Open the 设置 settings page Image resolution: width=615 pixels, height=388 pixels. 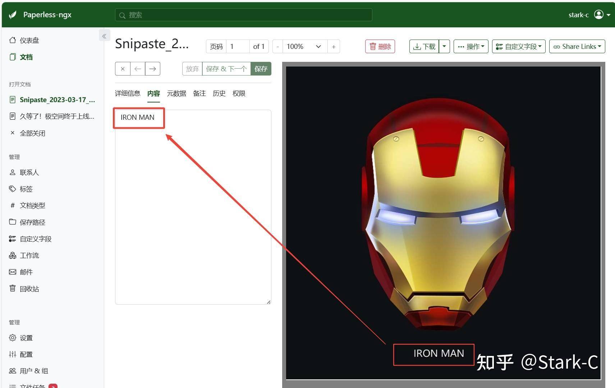pos(21,338)
